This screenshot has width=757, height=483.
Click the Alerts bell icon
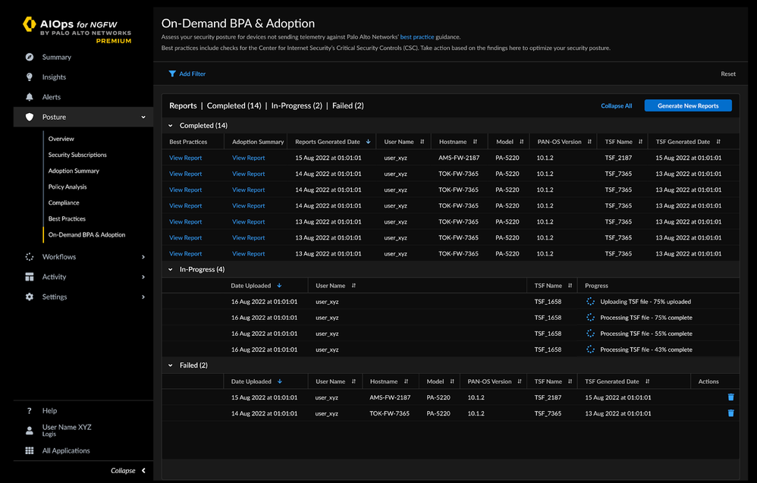(x=30, y=97)
